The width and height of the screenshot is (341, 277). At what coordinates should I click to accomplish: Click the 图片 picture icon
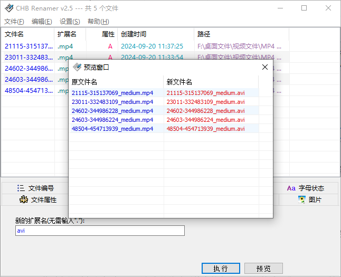302,199
